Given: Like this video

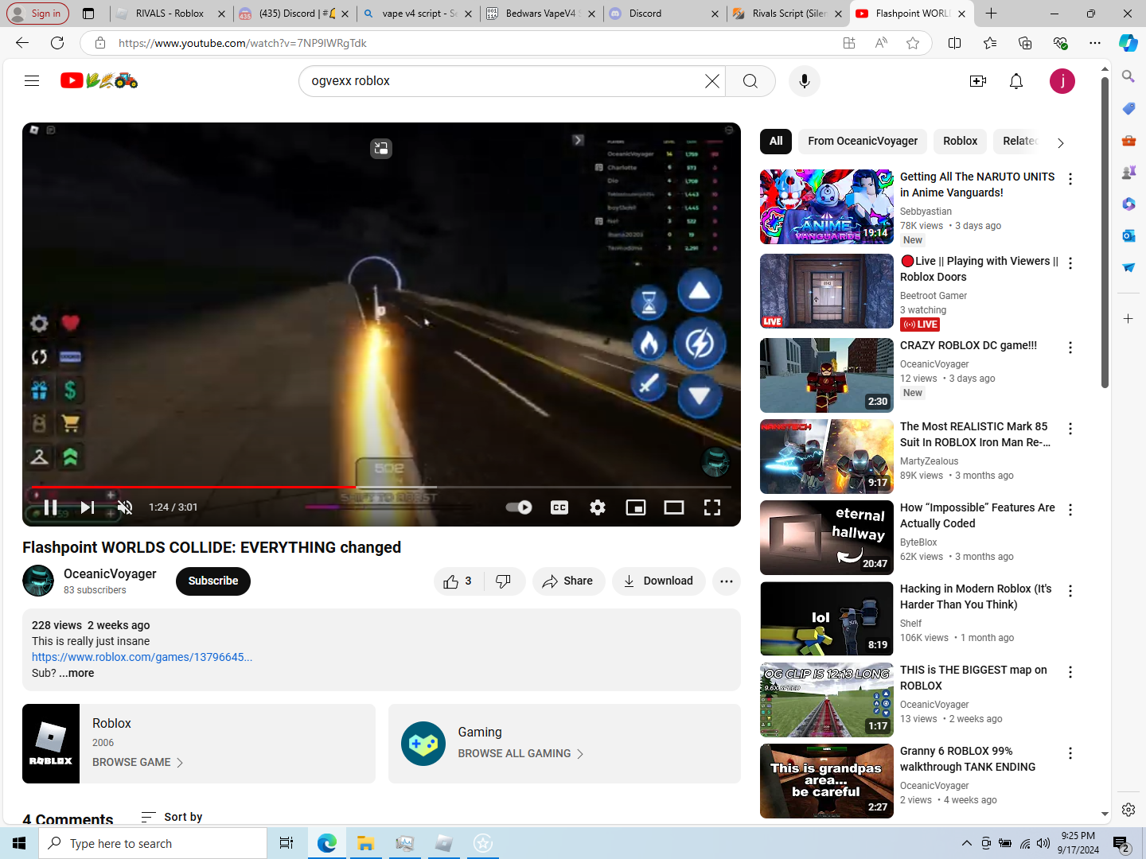Looking at the screenshot, I should (458, 581).
